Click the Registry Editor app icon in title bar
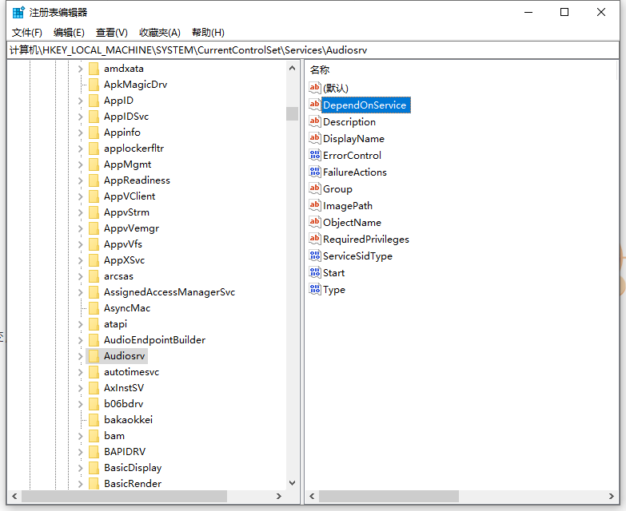626x511 pixels. 18,12
